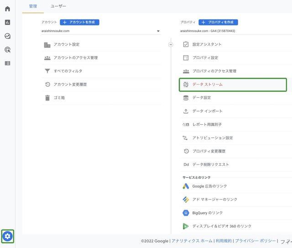Open the プライバシー ポリシー footer link
This screenshot has height=248, width=292.
point(255,241)
